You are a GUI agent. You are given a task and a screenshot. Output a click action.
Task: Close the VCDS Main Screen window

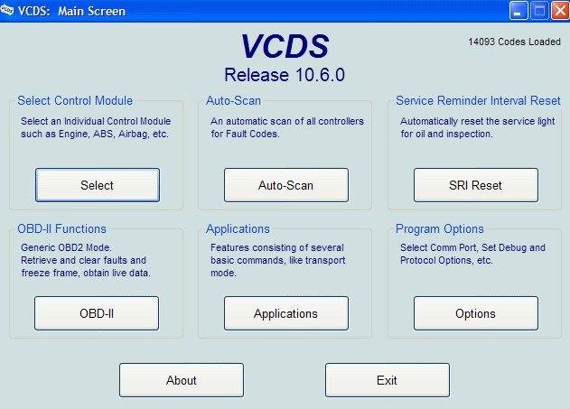click(560, 11)
